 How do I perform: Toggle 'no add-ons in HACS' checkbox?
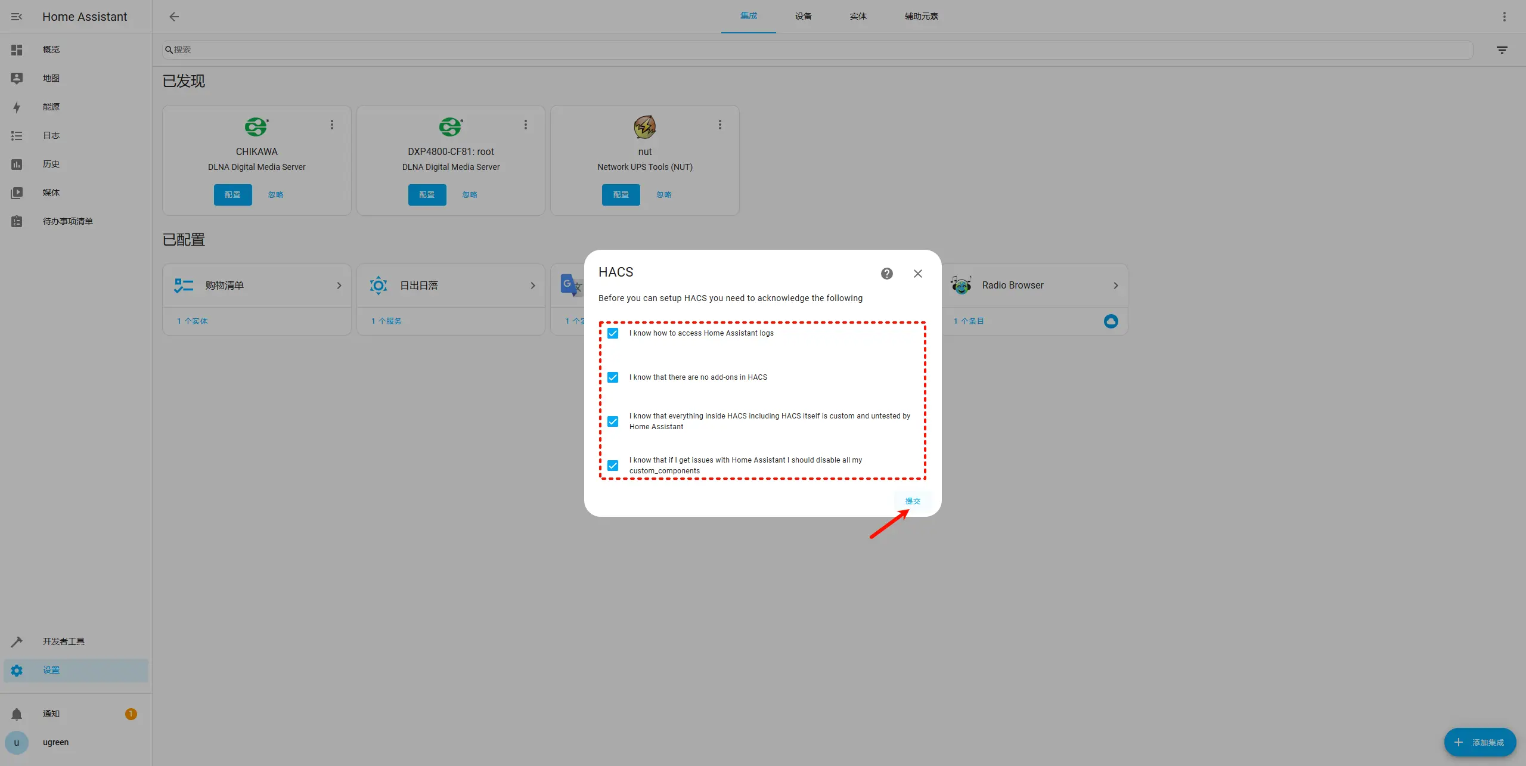click(x=613, y=377)
